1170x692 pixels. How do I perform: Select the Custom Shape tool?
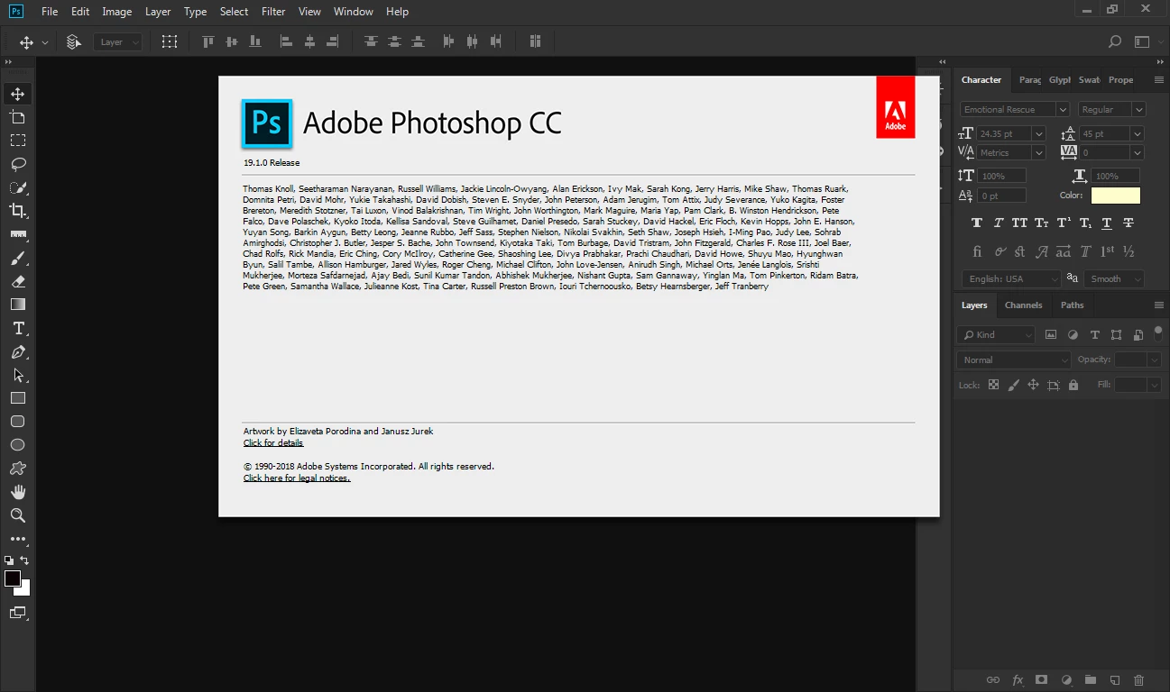[18, 469]
